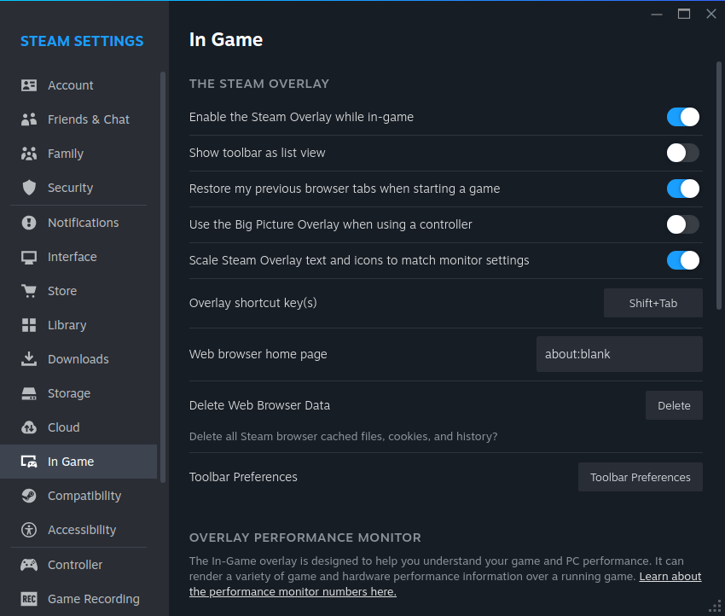Click the Interface monitor icon
This screenshot has height=616, width=725.
29,257
